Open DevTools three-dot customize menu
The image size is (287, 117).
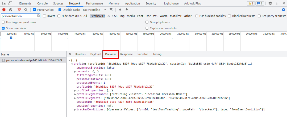click(x=277, y=3)
